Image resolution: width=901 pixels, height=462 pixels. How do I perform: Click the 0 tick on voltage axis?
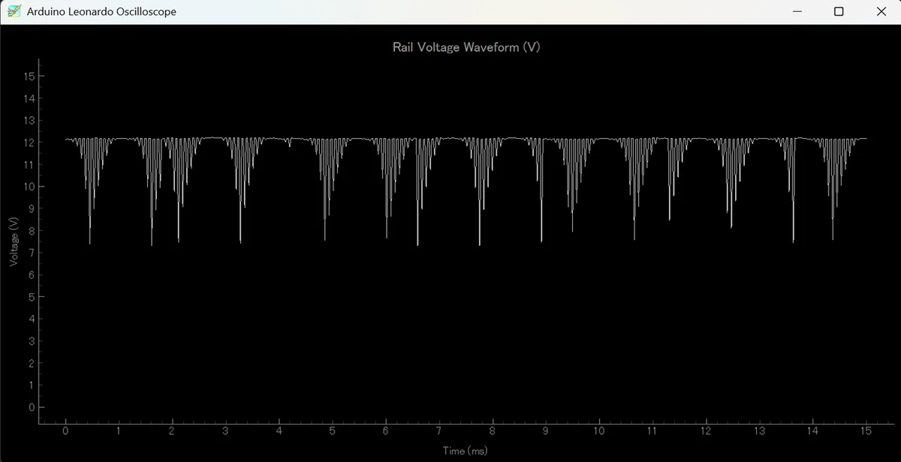32,407
